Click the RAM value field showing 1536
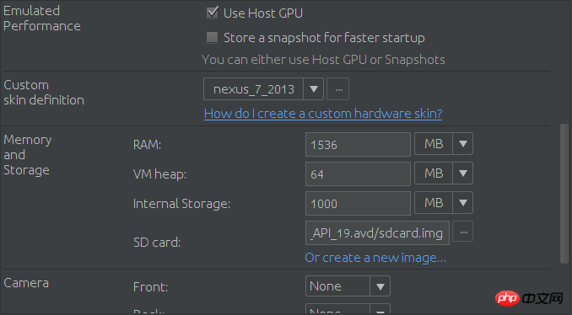This screenshot has width=572, height=315. (x=358, y=145)
